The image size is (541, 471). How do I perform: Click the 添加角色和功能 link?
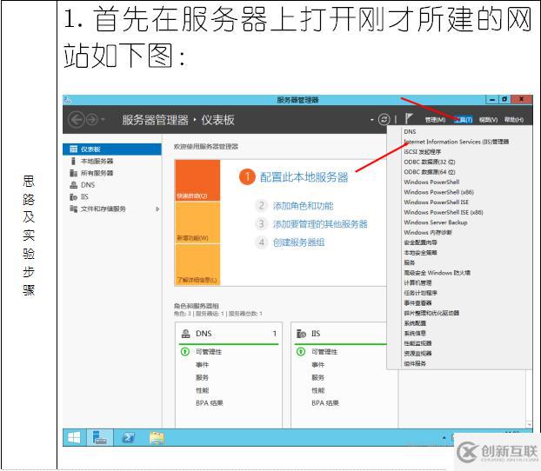click(x=303, y=206)
